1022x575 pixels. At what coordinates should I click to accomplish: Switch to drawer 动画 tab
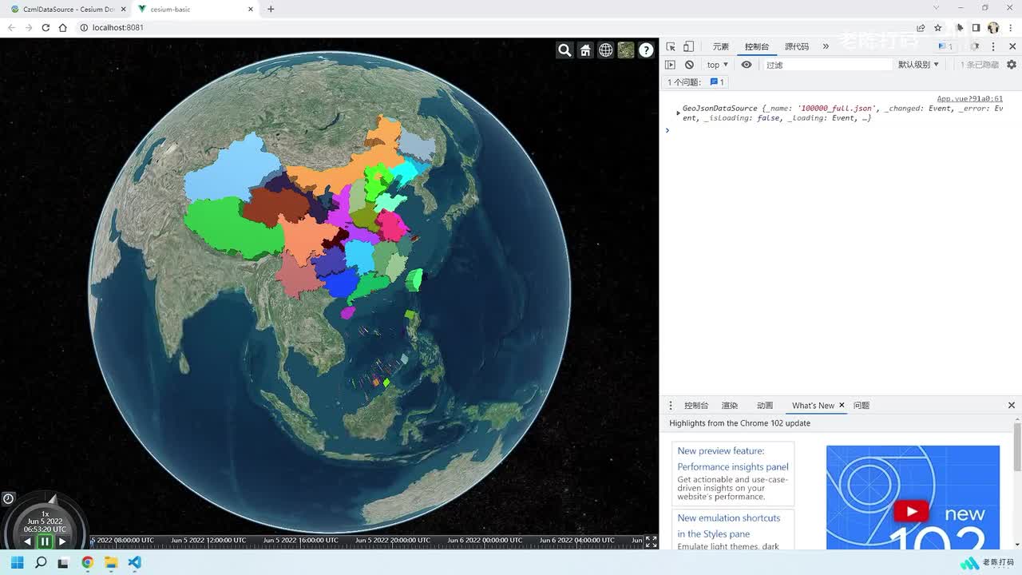pos(765,406)
